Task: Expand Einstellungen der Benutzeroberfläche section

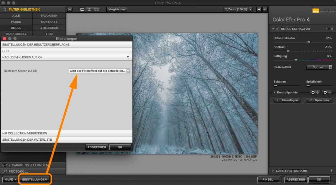Action: [67, 45]
